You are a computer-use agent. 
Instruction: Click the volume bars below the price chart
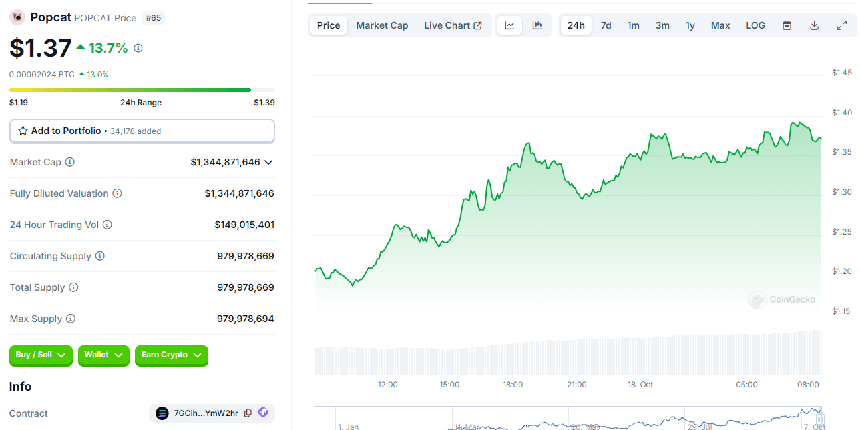(568, 353)
